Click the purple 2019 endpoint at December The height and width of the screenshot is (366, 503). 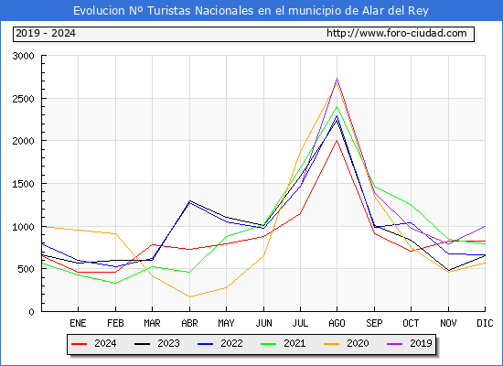485,226
